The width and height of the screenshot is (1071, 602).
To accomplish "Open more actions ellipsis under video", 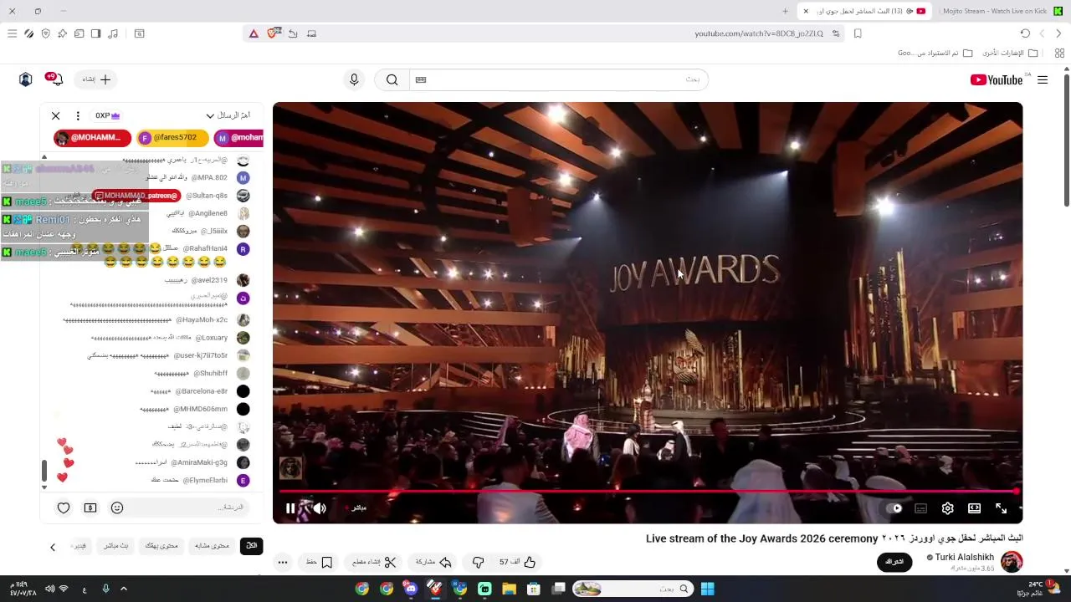I will (283, 562).
